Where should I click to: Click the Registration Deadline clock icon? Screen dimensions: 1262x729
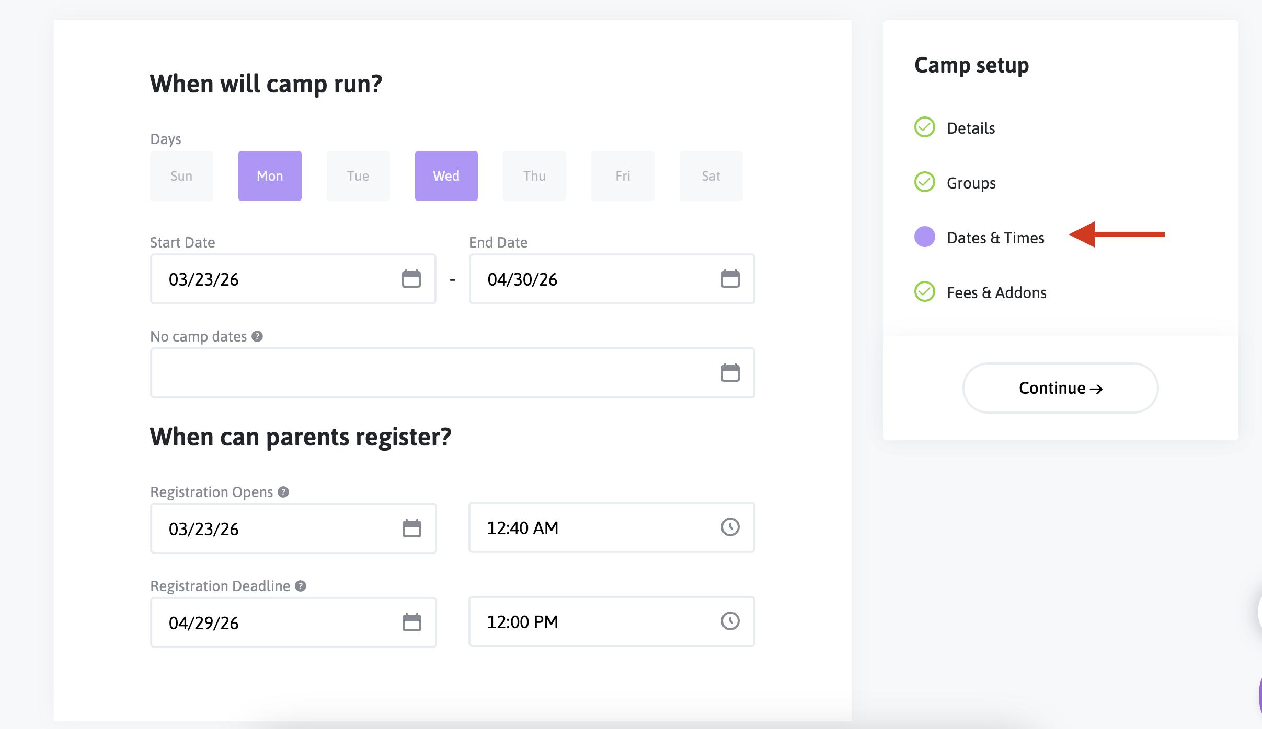730,621
